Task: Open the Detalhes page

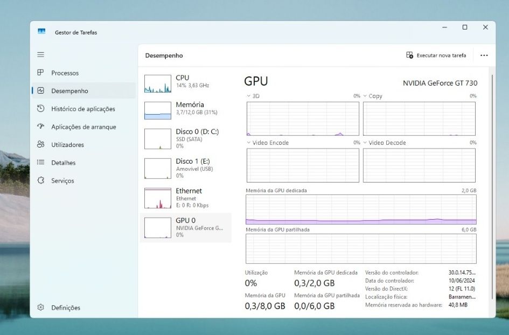Action: pyautogui.click(x=83, y=162)
